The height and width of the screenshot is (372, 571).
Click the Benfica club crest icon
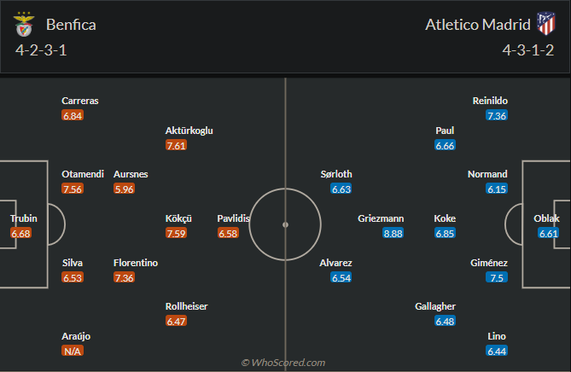pyautogui.click(x=24, y=24)
